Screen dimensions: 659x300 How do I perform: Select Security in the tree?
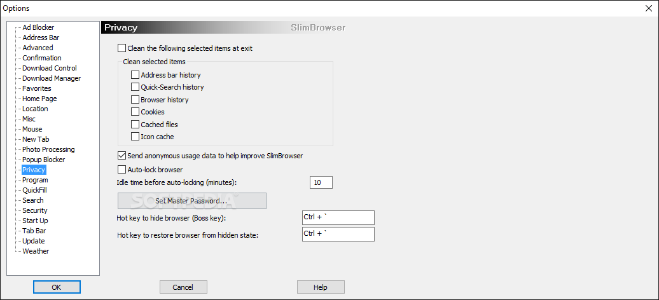pos(35,210)
